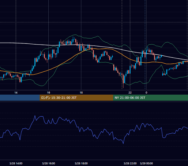Screen dimensions: 188x166
Task: Click the 3/29 00:00 label on oscillator axis
Action: click(146, 163)
